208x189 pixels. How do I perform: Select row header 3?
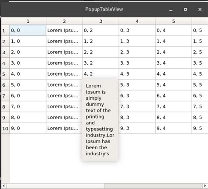pyautogui.click(x=5, y=52)
